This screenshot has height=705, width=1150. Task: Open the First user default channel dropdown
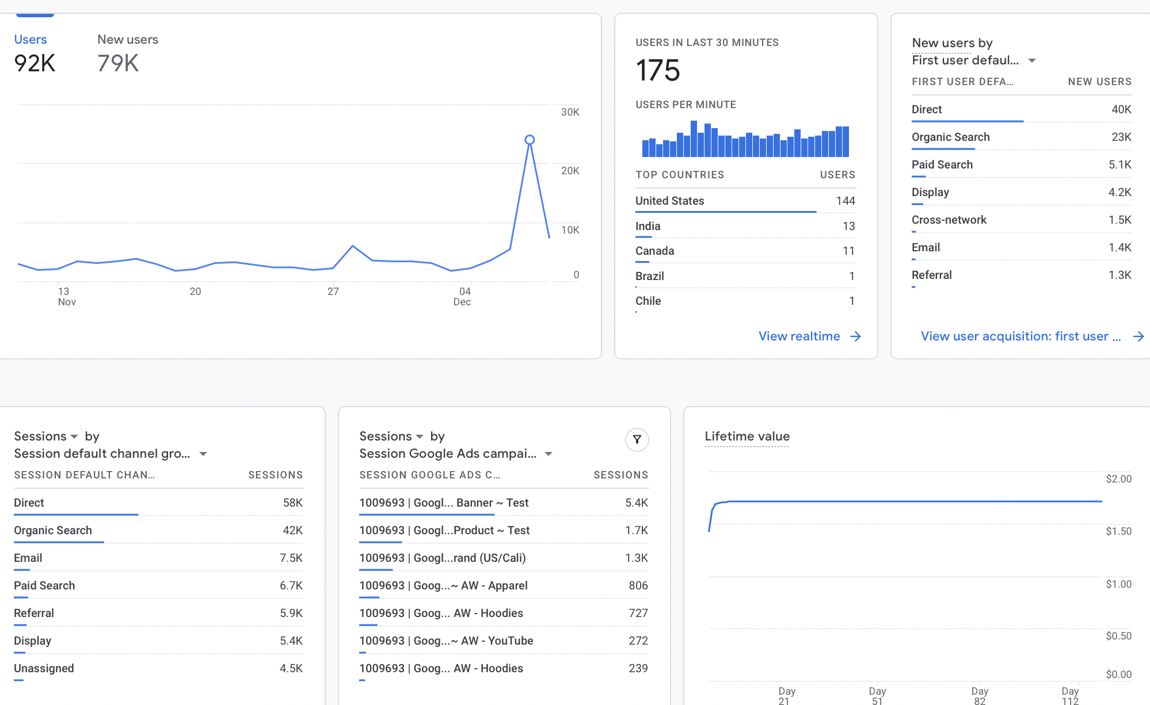click(x=1032, y=60)
